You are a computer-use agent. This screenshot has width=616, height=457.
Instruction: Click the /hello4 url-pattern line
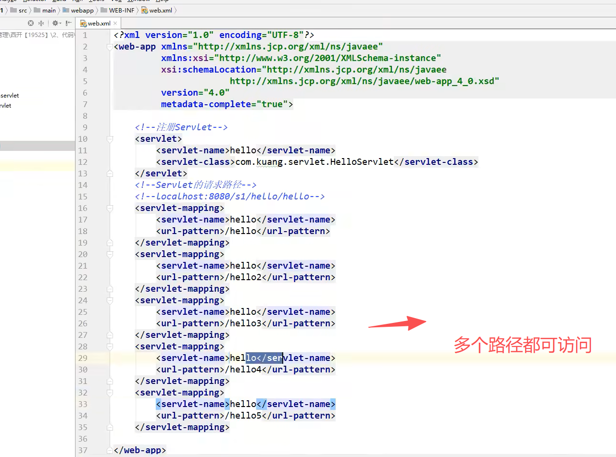(246, 370)
